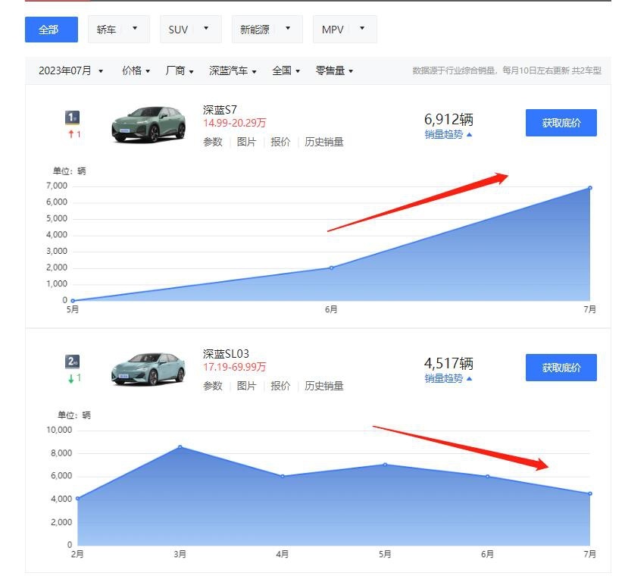
Task: Open the MPV category dropdown
Action: tap(345, 30)
